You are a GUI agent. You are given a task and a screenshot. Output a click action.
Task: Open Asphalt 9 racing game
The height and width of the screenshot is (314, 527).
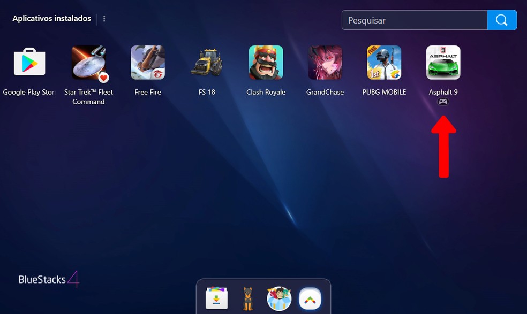coord(443,63)
